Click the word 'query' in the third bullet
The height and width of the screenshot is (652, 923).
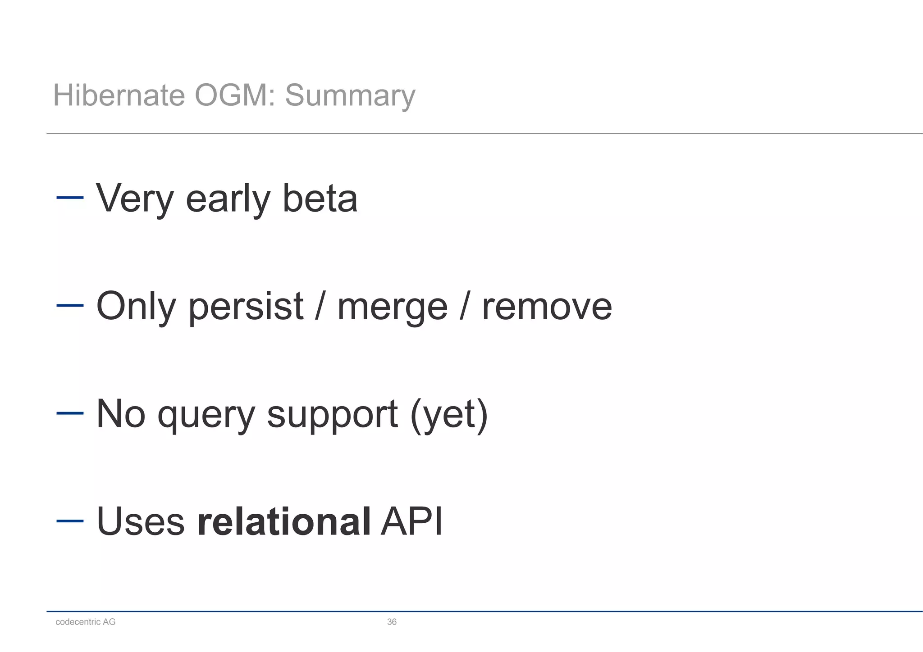click(206, 414)
